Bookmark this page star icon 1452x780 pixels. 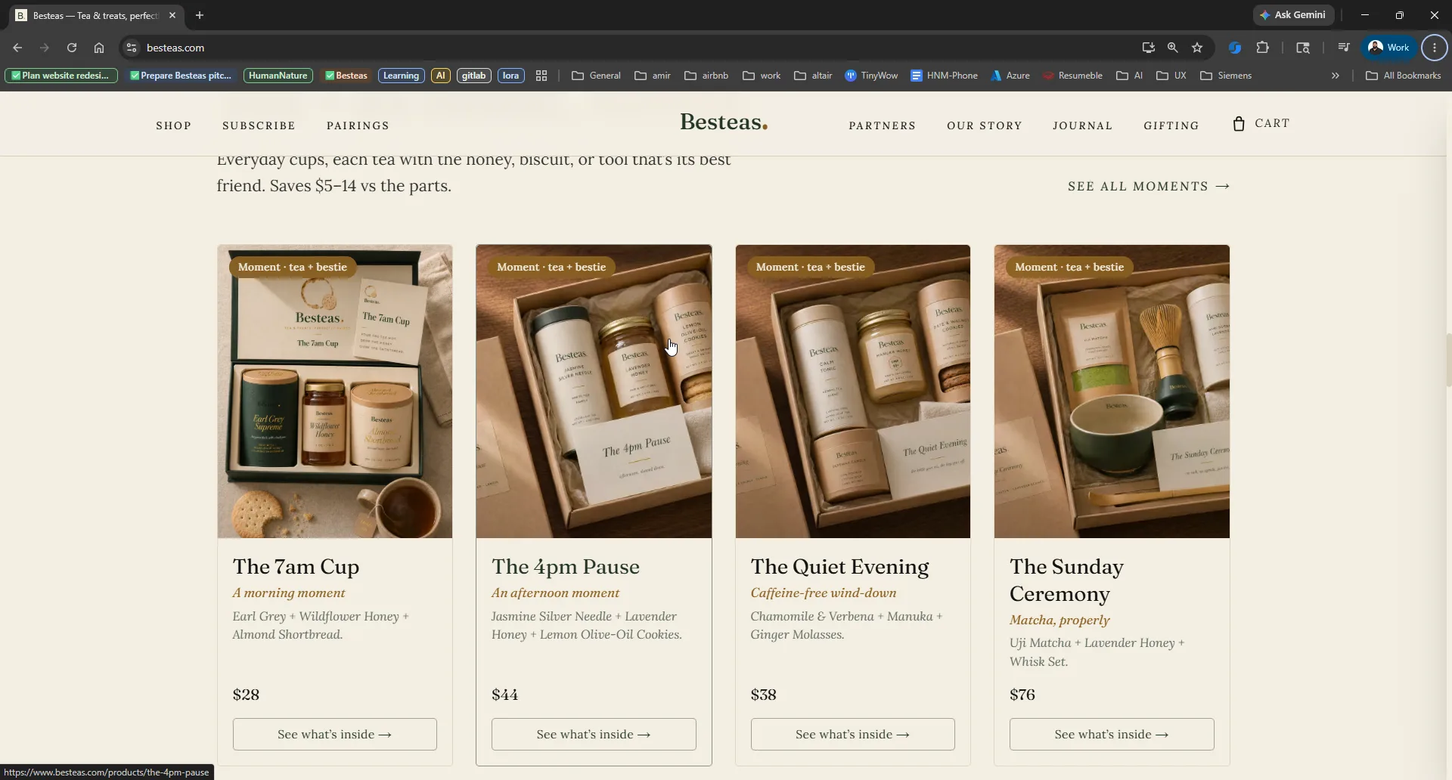(1197, 48)
